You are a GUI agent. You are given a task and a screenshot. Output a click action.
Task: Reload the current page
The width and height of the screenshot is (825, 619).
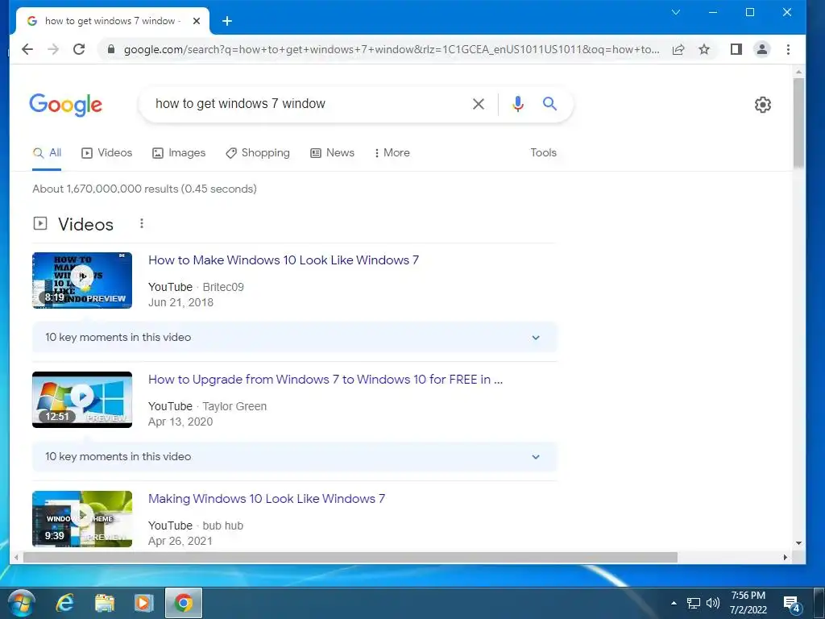[x=79, y=49]
